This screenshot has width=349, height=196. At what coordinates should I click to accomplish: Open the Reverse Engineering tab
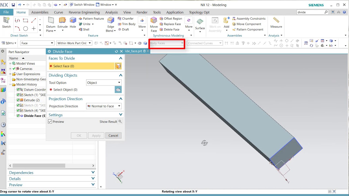pyautogui.click(x=84, y=12)
